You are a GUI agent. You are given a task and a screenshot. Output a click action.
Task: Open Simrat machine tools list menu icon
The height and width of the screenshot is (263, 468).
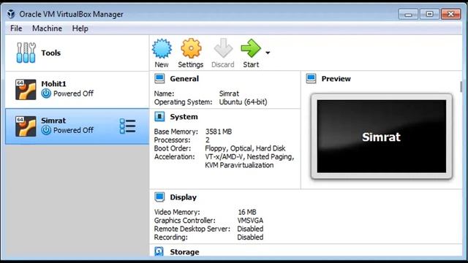pyautogui.click(x=127, y=126)
